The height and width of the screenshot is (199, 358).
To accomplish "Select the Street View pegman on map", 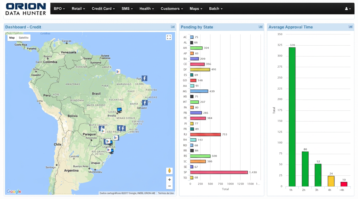I will click(169, 170).
